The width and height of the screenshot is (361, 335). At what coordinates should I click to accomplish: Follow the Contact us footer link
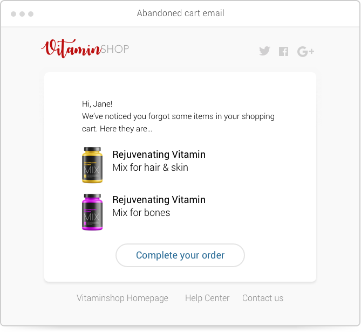click(263, 298)
